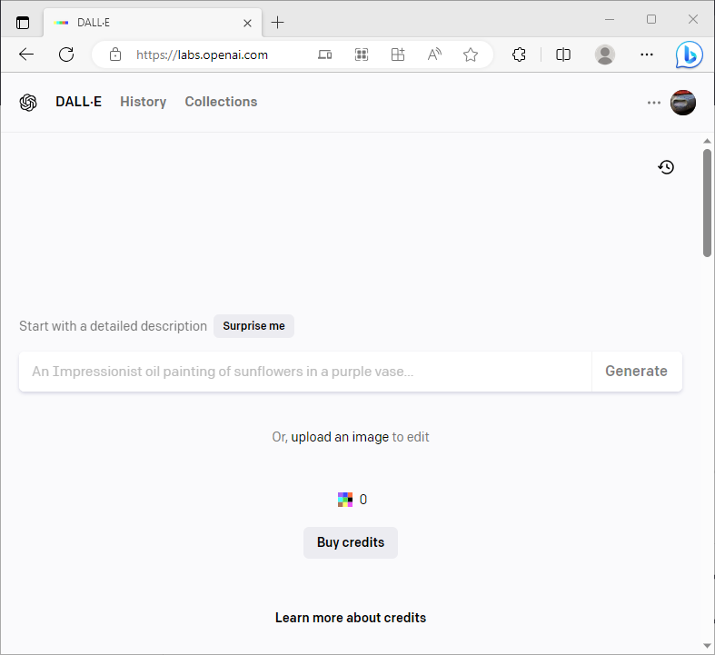715x655 pixels.
Task: Click the vertical scrollbar thumb
Action: (x=707, y=203)
